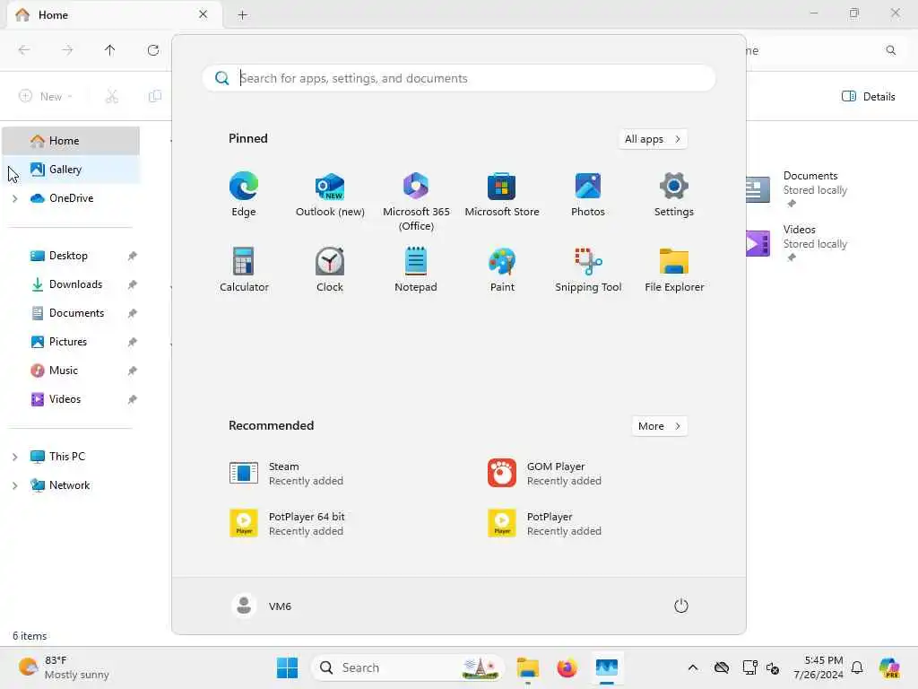This screenshot has width=918, height=689.
Task: Open the weather widget
Action: [65, 667]
